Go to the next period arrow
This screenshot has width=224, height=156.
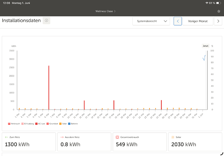[218, 21]
